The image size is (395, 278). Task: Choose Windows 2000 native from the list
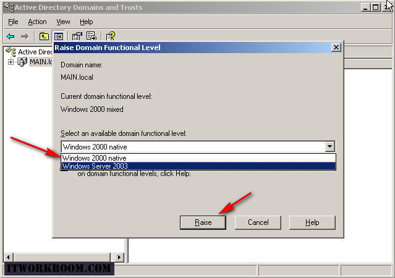tap(198, 158)
